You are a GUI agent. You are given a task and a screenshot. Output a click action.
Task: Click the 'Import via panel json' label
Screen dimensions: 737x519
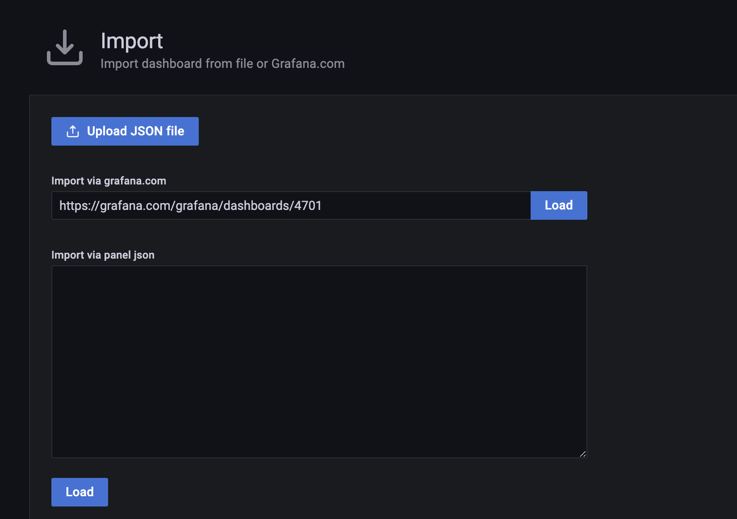pos(103,255)
